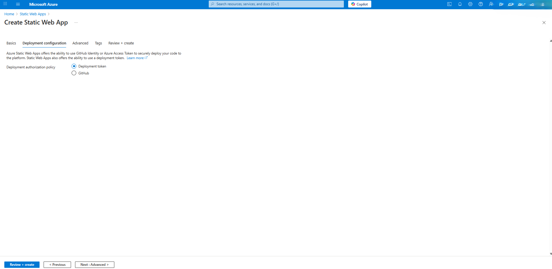This screenshot has width=552, height=269.
Task: Open the Azure portal hamburger menu
Action: click(18, 4)
